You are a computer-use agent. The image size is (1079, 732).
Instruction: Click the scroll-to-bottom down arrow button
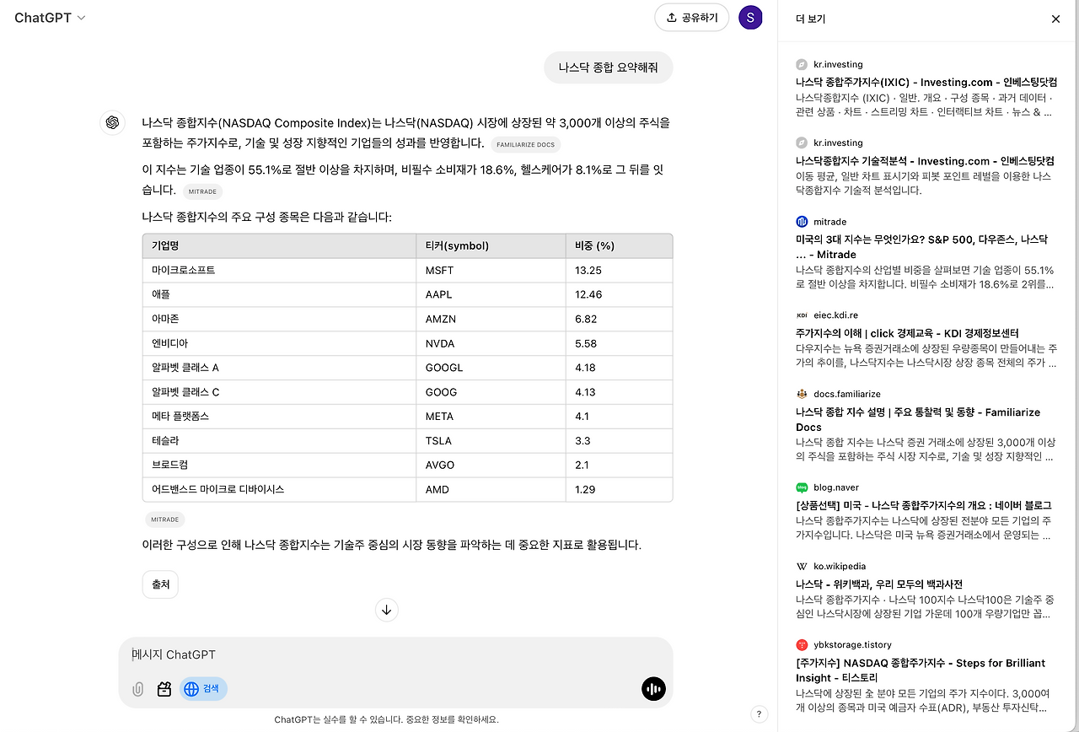387,610
